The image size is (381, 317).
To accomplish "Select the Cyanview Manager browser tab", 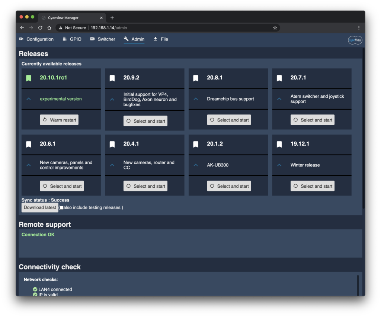I will coord(72,18).
